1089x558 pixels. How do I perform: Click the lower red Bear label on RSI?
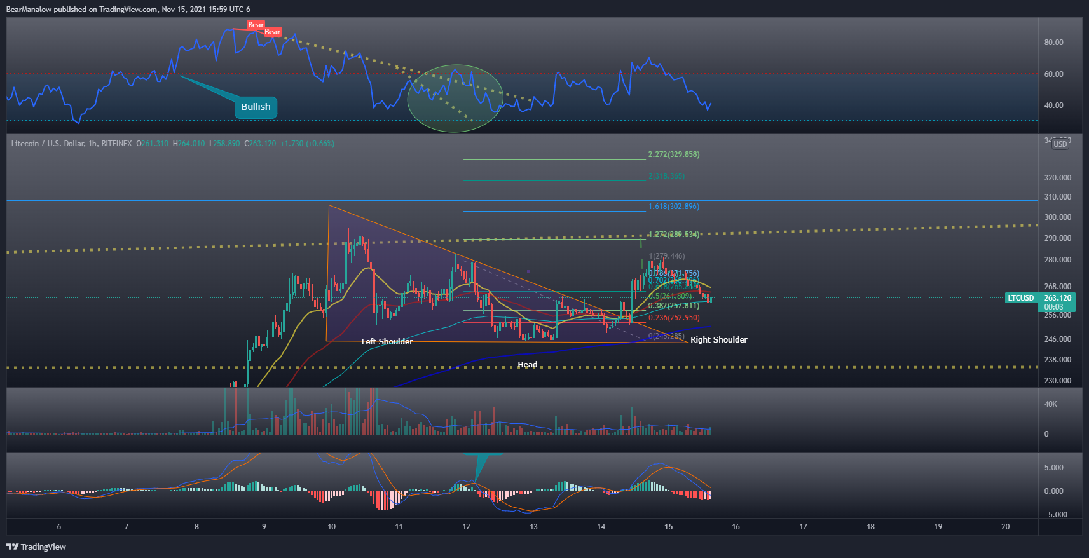[273, 32]
